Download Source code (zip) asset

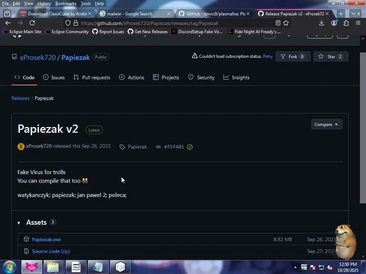tap(51, 251)
